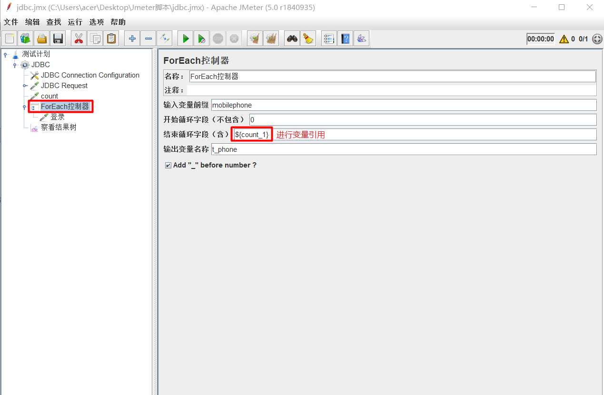Click the Clear results broom icon
The width and height of the screenshot is (604, 395).
point(255,39)
